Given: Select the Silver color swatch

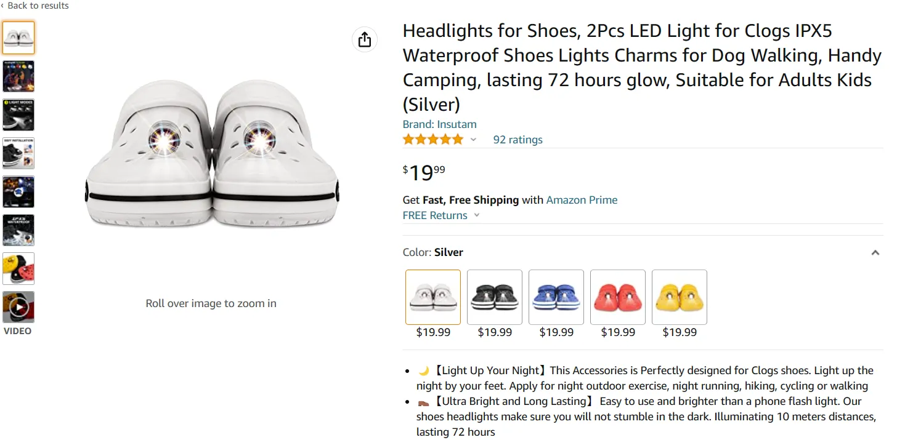Looking at the screenshot, I should pos(433,297).
